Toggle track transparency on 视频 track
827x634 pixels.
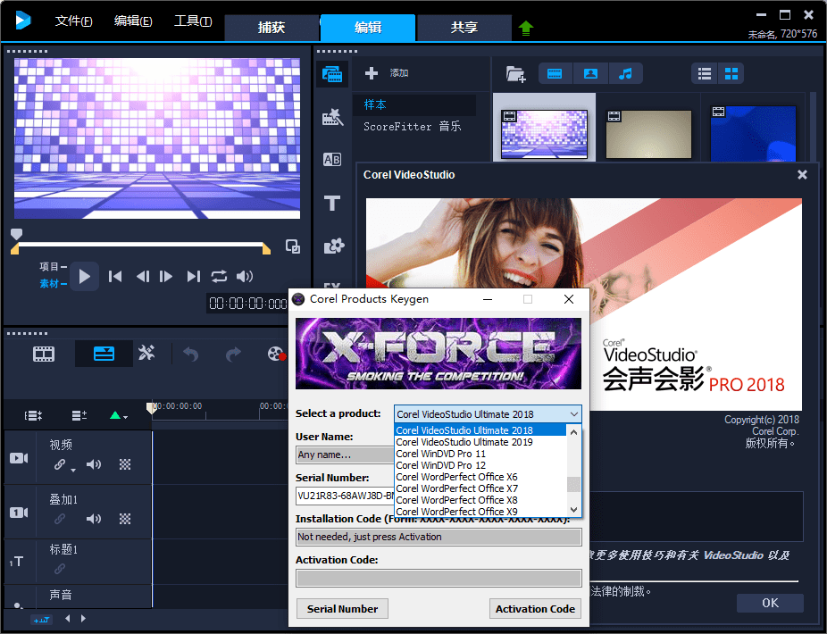(125, 464)
